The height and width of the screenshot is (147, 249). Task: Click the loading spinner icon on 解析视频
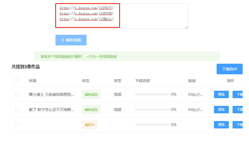pyautogui.click(x=63, y=40)
